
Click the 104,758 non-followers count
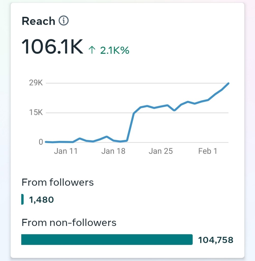216,240
